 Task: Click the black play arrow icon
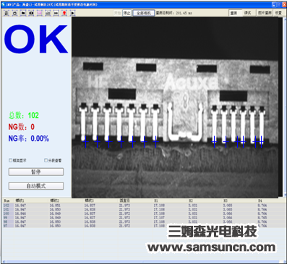72,13
